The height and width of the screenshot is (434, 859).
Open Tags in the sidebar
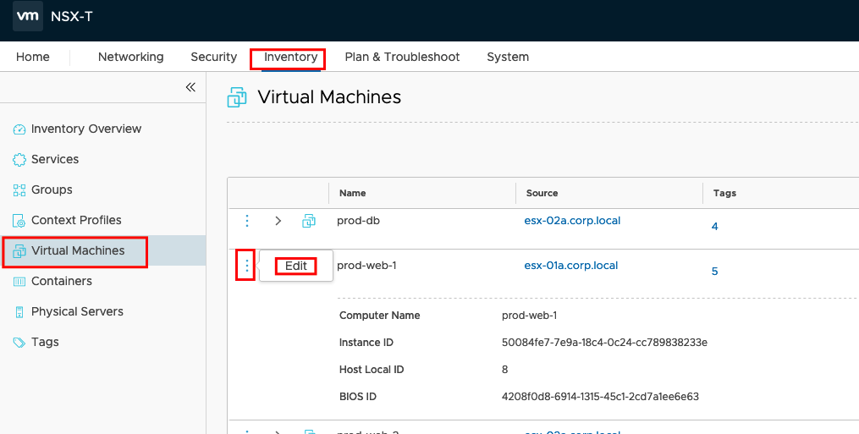45,343
